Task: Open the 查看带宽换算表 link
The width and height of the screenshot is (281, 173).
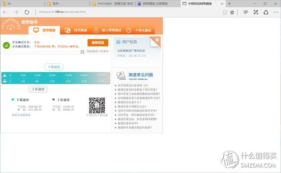Action: [21, 115]
